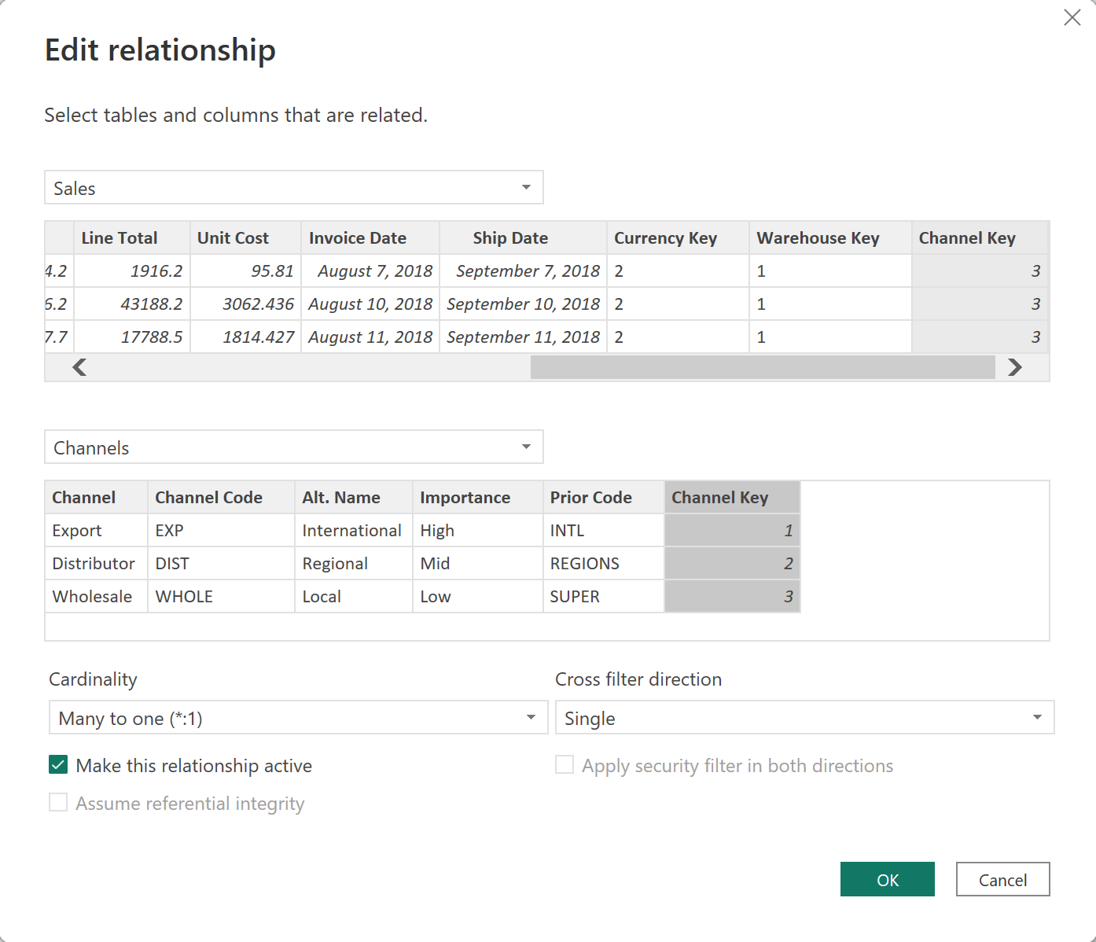Confirm with the OK button
This screenshot has width=1096, height=942.
click(x=888, y=880)
